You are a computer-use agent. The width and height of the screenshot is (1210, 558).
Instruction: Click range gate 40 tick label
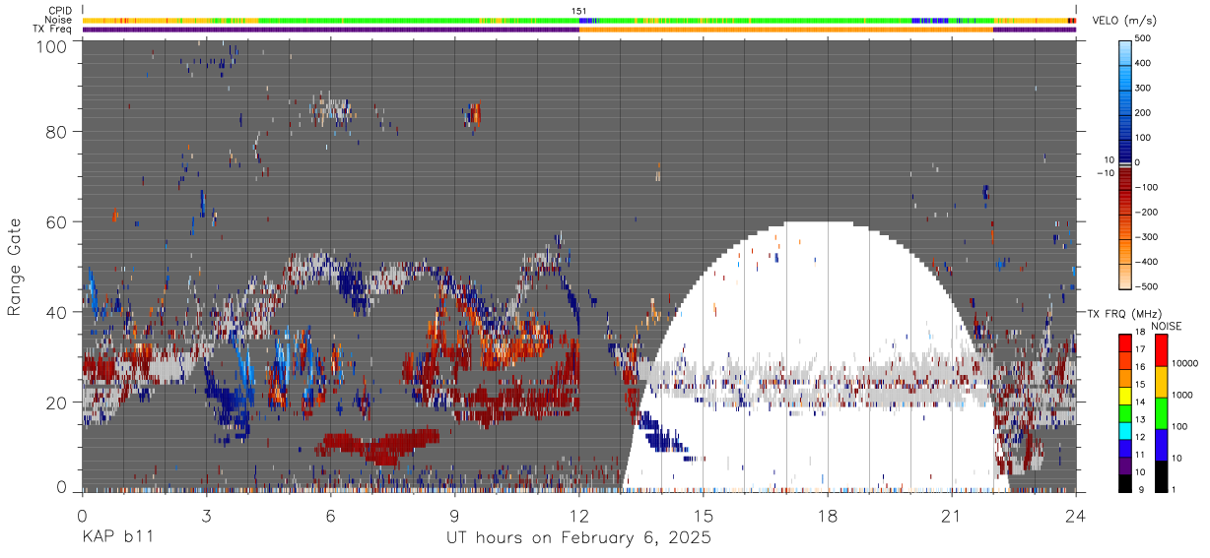56,311
